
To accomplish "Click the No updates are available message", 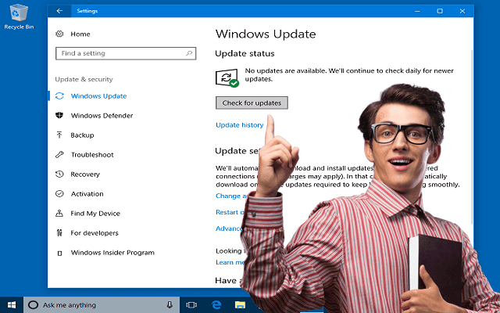I will pos(349,75).
